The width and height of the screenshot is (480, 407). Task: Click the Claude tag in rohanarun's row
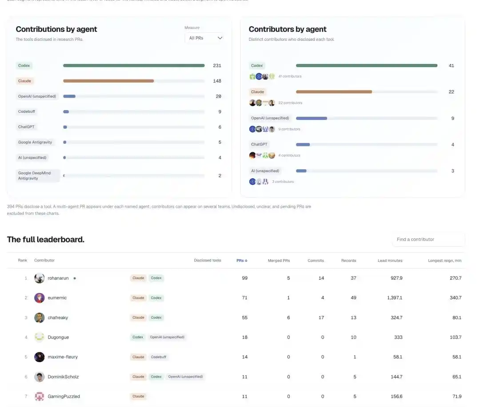tap(138, 278)
